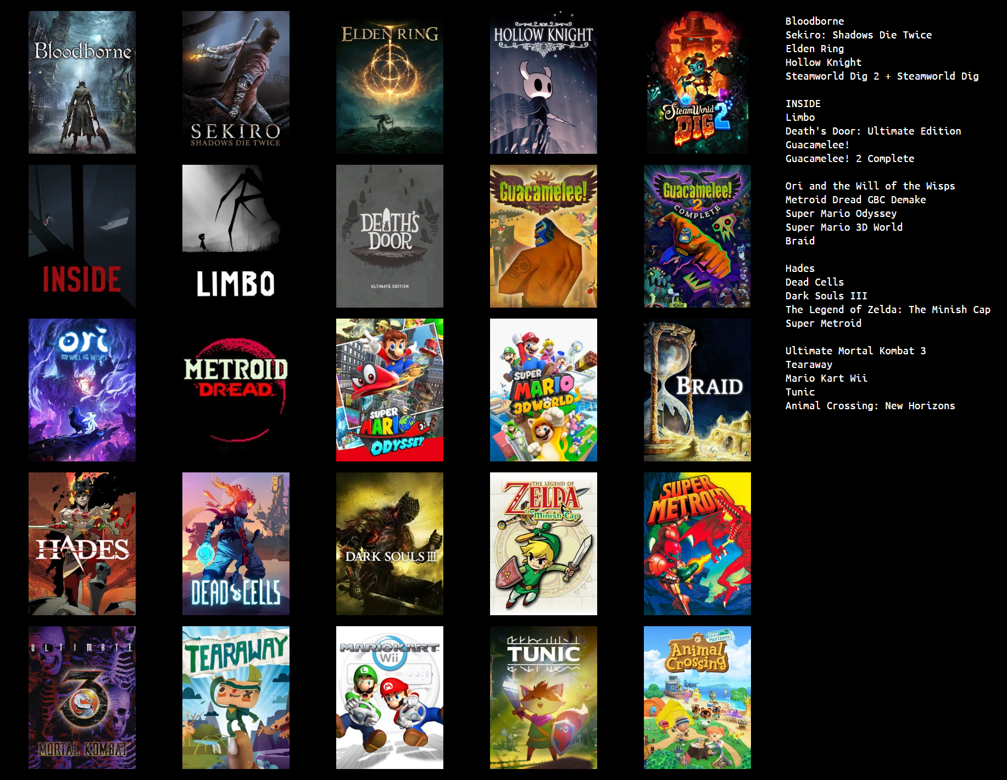Image resolution: width=1007 pixels, height=780 pixels.
Task: Open the Elden Ring cover image
Action: pos(390,82)
